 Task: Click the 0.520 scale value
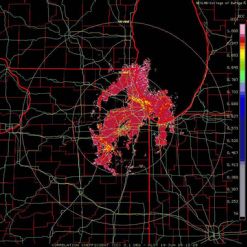(232, 141)
